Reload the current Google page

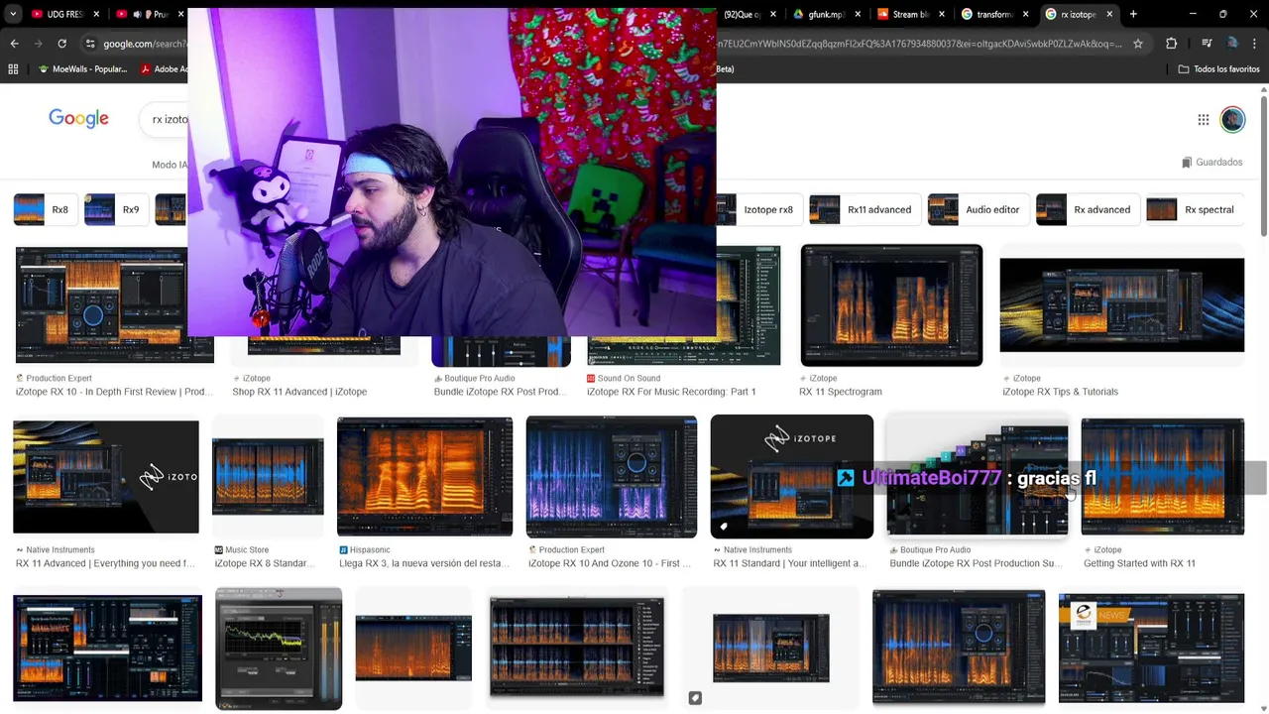pos(61,44)
